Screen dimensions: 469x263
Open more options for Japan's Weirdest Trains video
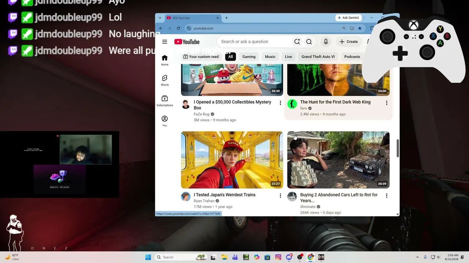pos(280,196)
